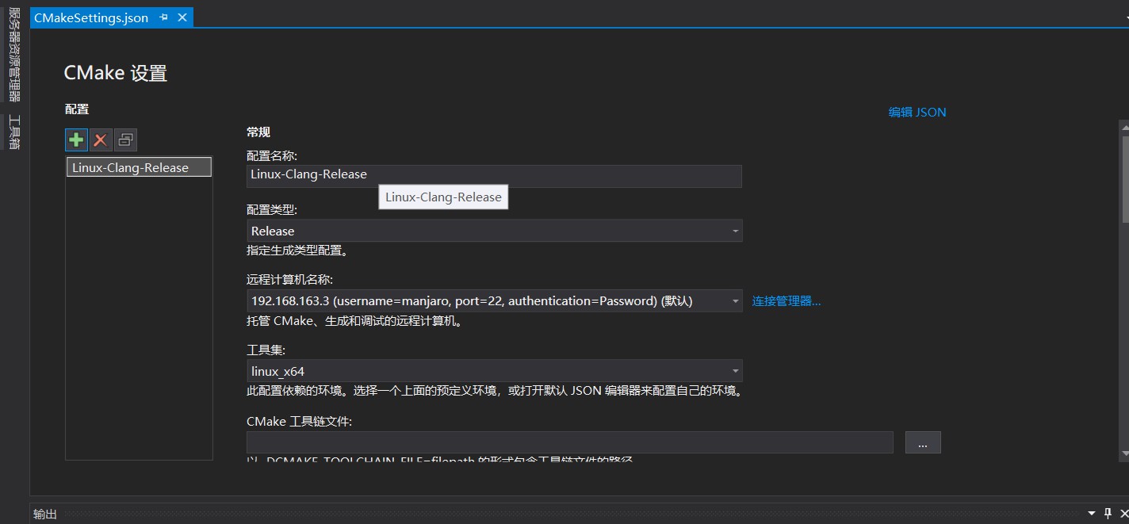Select the Linux-Clang-Release configuration entry
Image resolution: width=1129 pixels, height=524 pixels.
(139, 166)
